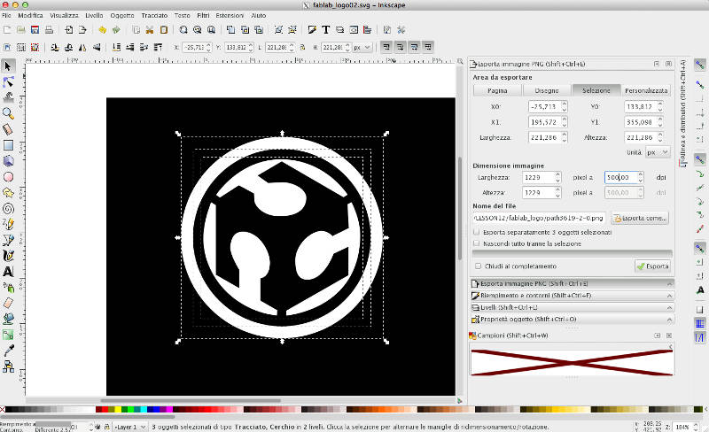The width and height of the screenshot is (709, 432).
Task: Switch export area to Personalizzata
Action: pyautogui.click(x=646, y=90)
